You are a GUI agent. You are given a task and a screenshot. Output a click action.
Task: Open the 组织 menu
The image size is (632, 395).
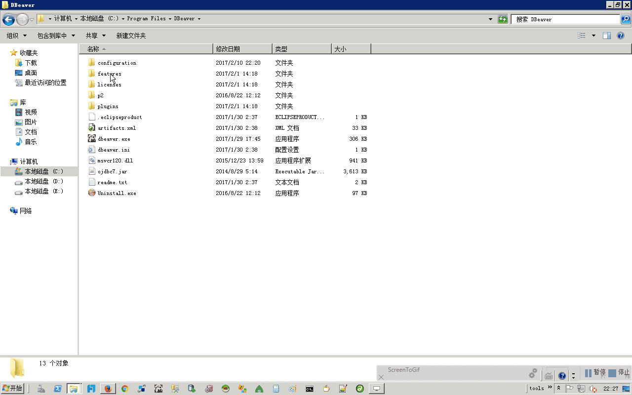pos(16,36)
